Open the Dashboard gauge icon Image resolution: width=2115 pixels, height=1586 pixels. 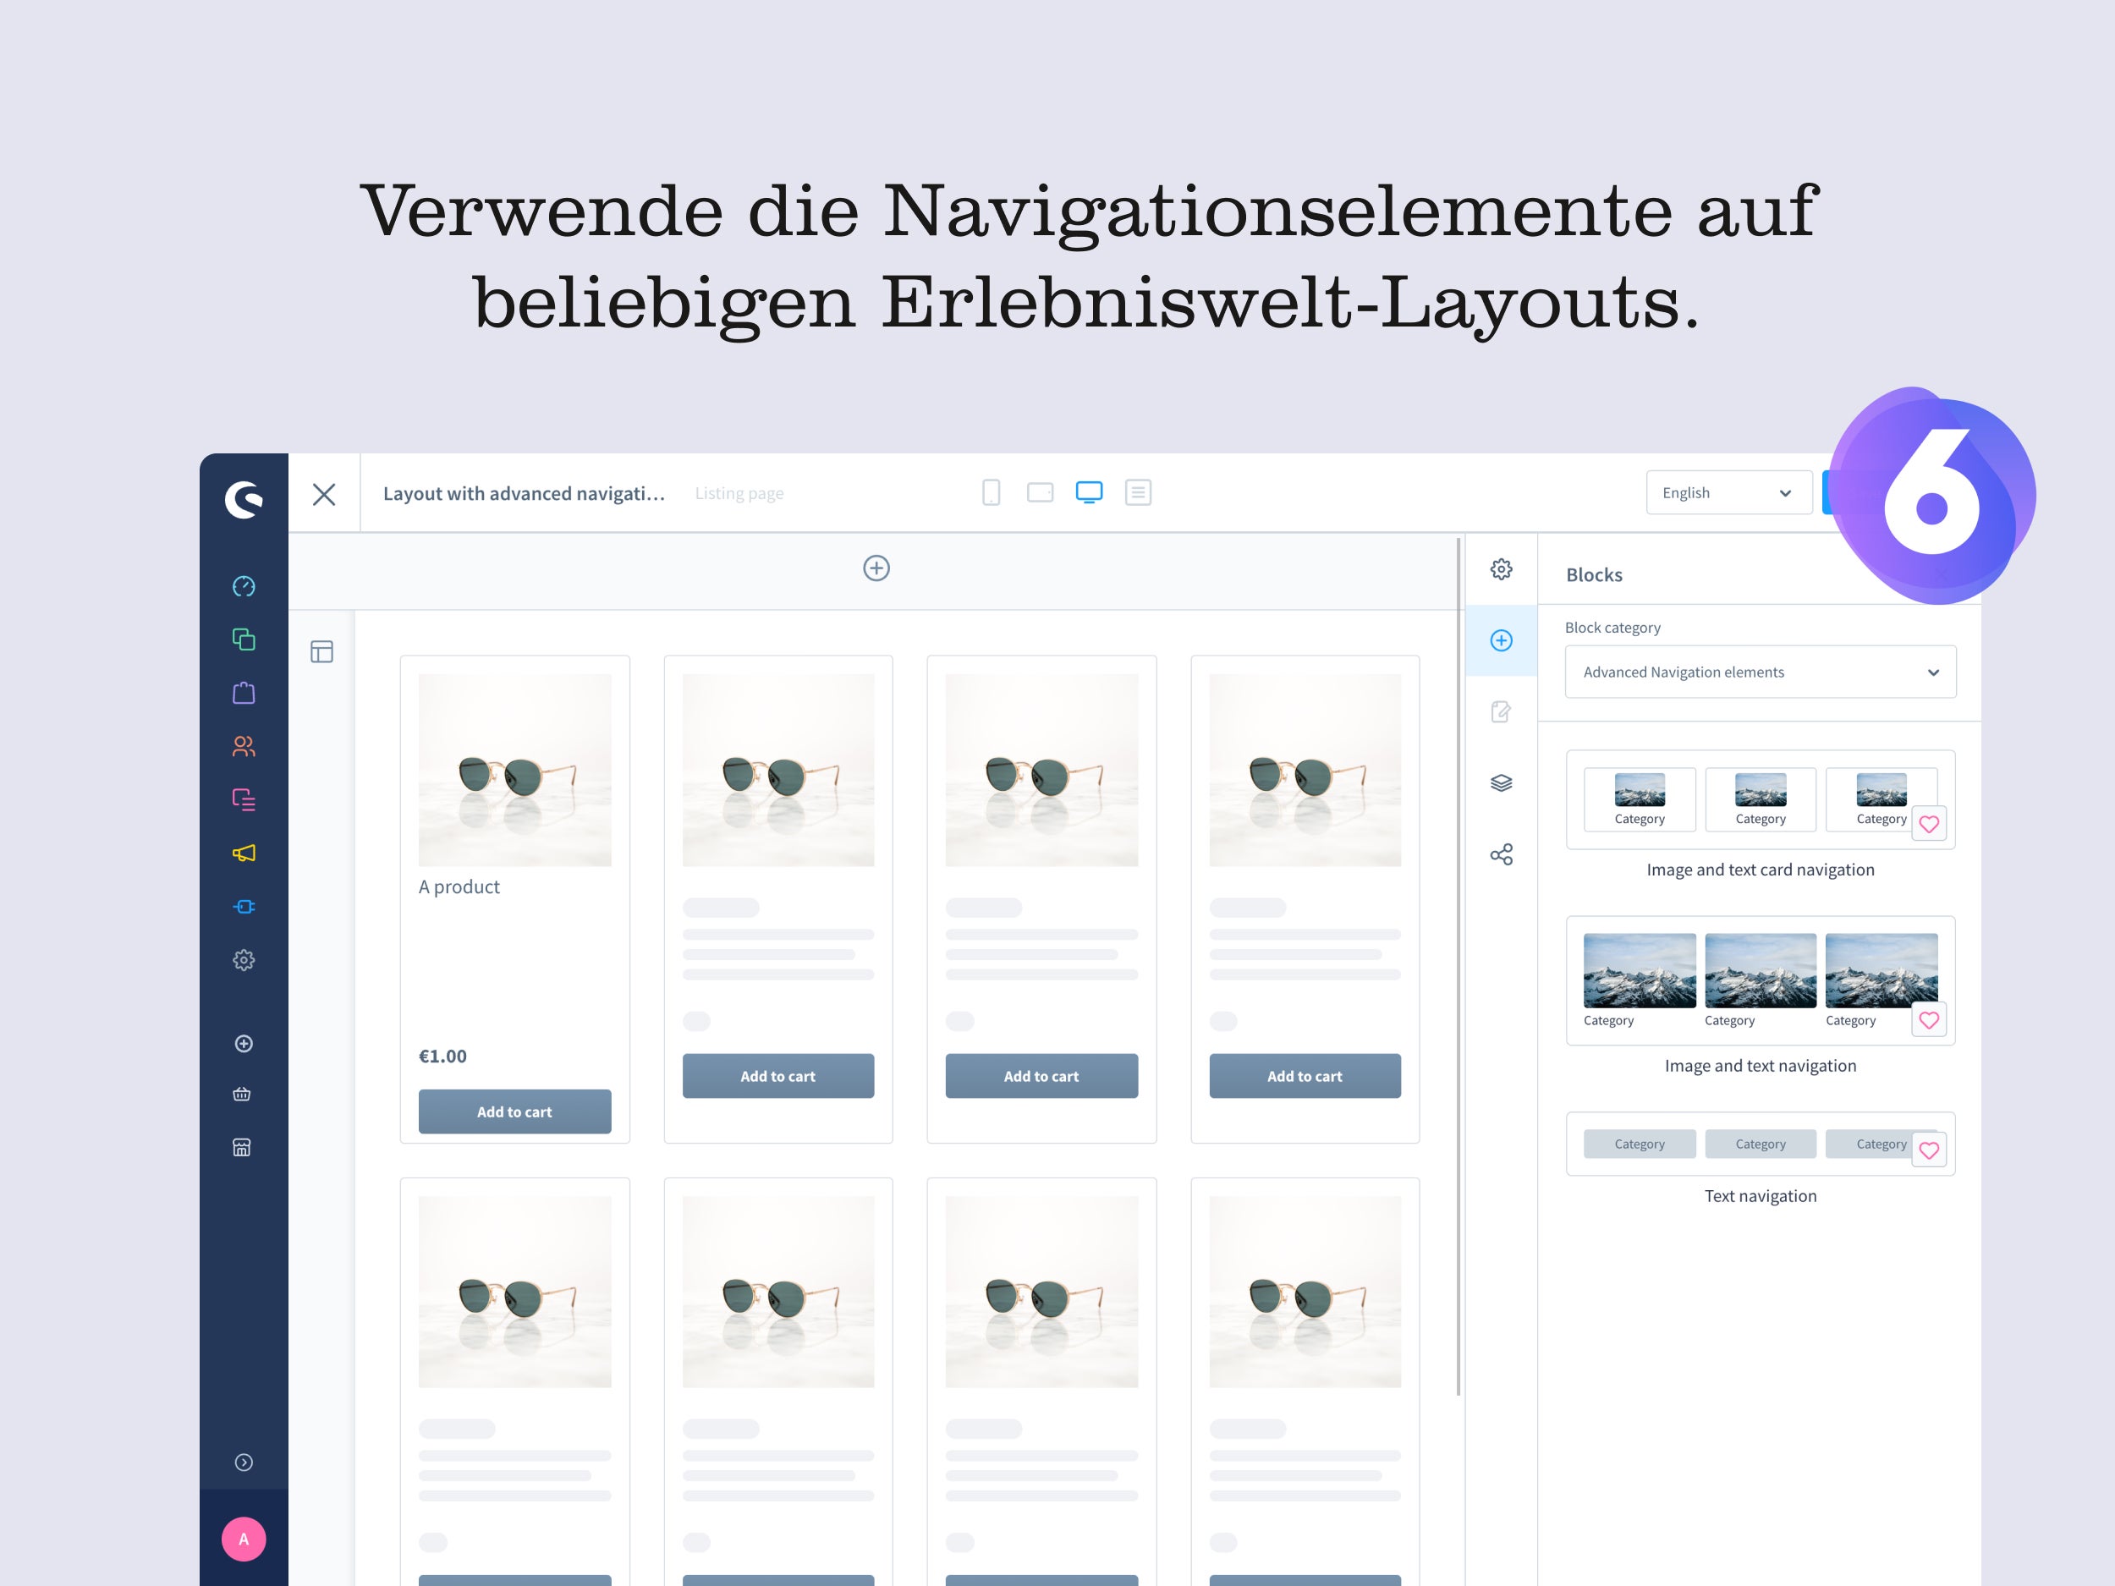244,586
